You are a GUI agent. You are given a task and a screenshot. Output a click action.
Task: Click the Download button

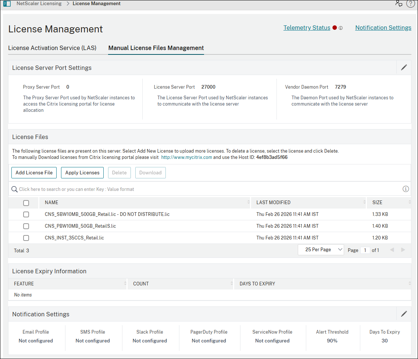(150, 173)
